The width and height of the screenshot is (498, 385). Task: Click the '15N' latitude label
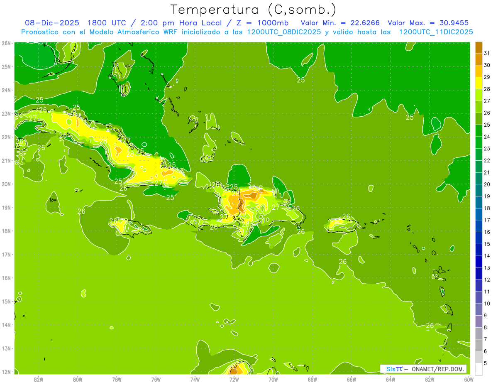[6, 301]
